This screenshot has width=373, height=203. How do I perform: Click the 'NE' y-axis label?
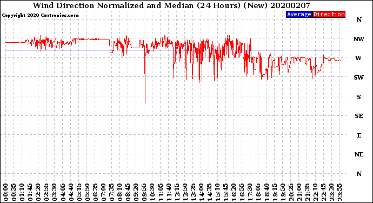(x=359, y=154)
